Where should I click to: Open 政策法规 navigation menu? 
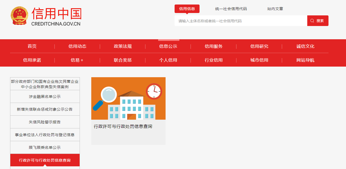coord(123,46)
